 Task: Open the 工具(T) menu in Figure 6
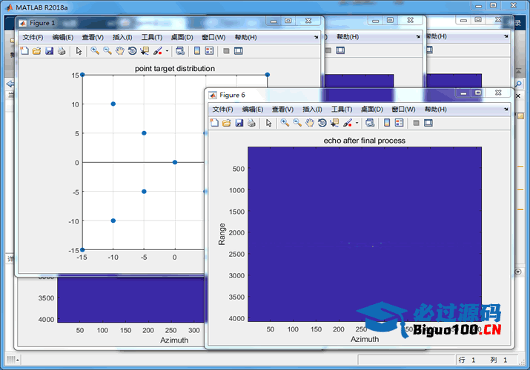tap(342, 109)
